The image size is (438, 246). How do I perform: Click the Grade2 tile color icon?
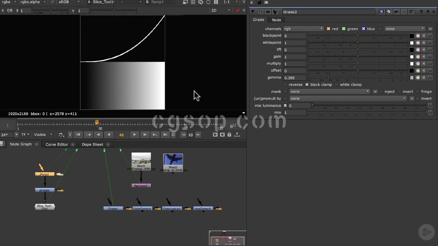pos(389,12)
